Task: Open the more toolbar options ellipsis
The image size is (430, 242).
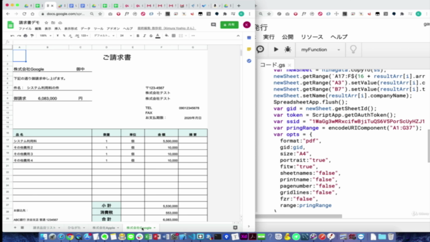Action: pyautogui.click(x=193, y=36)
